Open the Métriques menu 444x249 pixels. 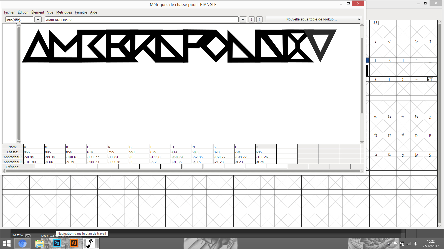[64, 12]
